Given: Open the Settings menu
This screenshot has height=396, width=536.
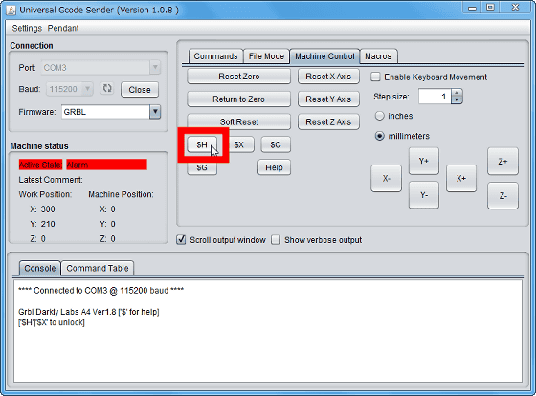Looking at the screenshot, I should [27, 28].
